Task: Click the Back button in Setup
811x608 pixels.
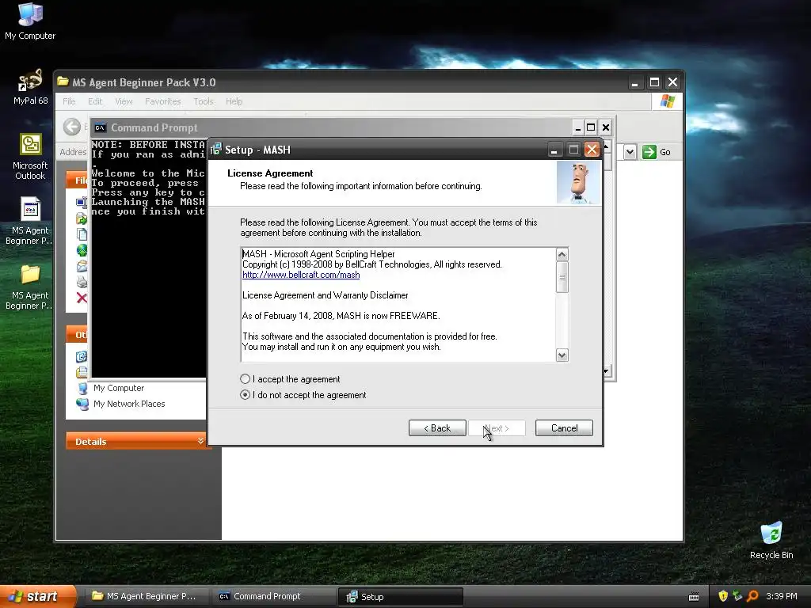Action: [437, 428]
